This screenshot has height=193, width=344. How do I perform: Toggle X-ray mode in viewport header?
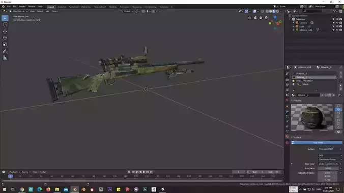pyautogui.click(x=263, y=11)
